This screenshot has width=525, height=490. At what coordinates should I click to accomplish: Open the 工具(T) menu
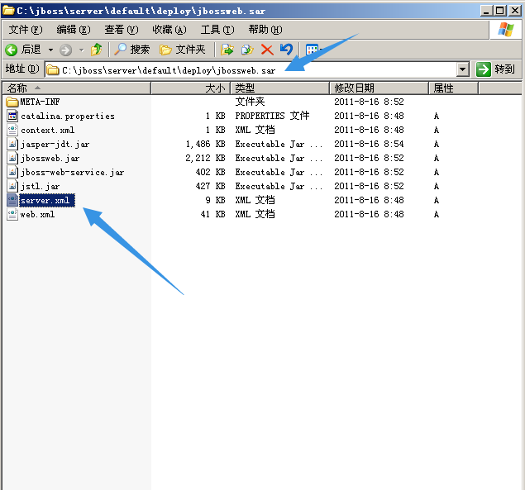(217, 30)
